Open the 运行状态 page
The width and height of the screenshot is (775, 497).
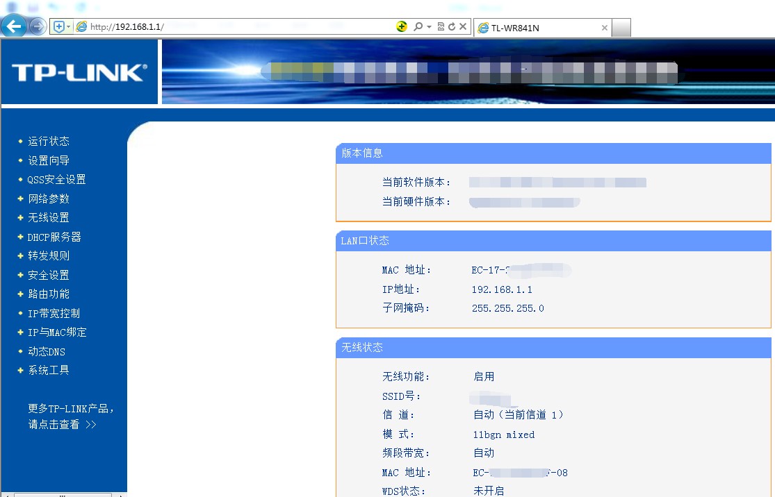49,141
